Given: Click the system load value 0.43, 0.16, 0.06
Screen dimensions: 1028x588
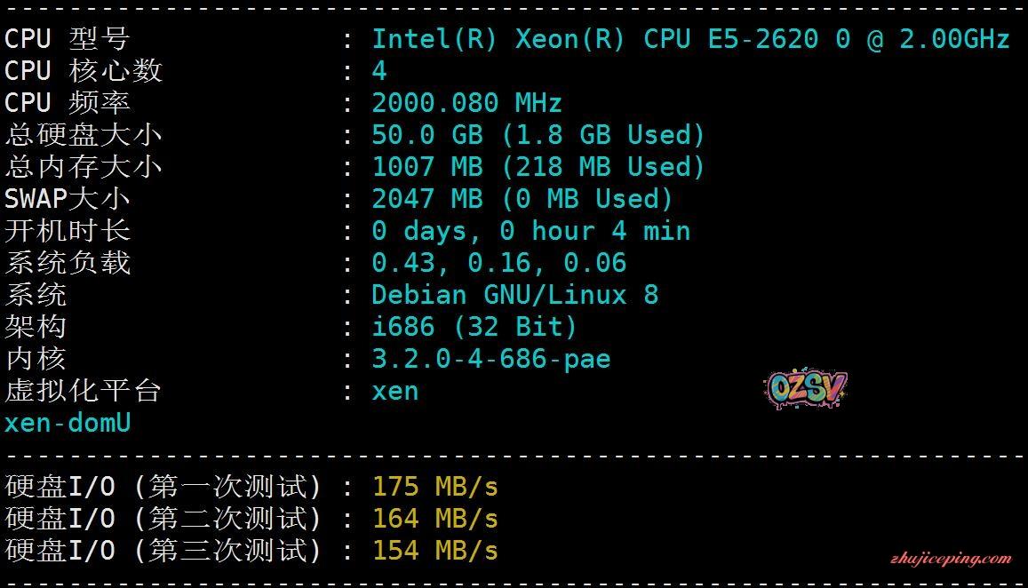Looking at the screenshot, I should pos(498,263).
